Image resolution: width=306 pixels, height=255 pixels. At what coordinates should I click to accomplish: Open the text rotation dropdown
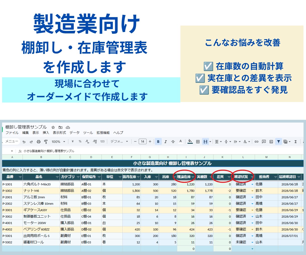(x=247, y=142)
